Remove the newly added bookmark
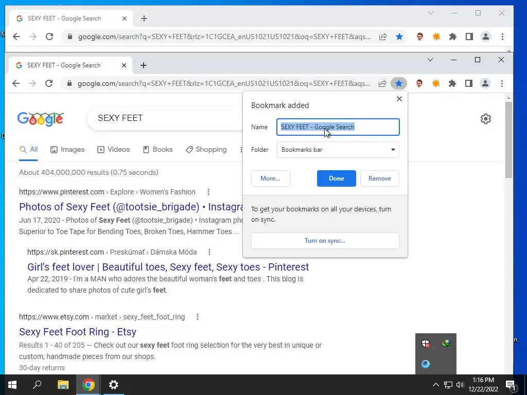The width and height of the screenshot is (527, 395). pos(379,178)
